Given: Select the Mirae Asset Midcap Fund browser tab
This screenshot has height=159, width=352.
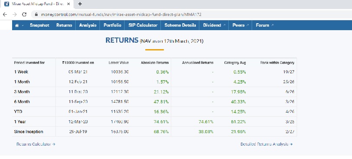Looking at the screenshot, I should click(x=37, y=4).
